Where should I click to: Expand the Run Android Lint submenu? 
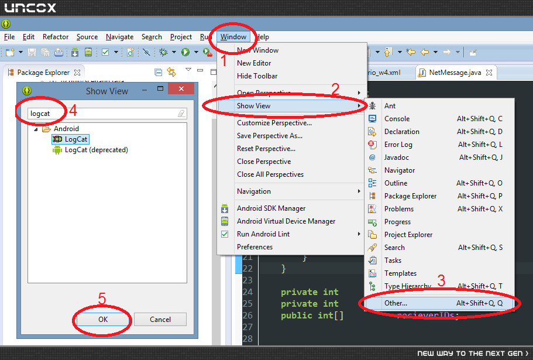click(291, 234)
